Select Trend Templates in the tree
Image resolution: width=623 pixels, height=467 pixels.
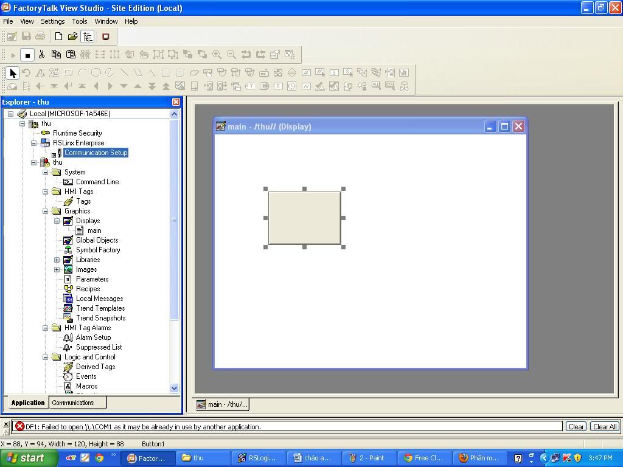100,308
